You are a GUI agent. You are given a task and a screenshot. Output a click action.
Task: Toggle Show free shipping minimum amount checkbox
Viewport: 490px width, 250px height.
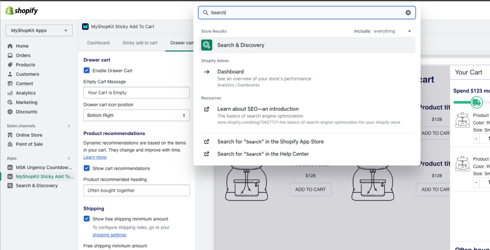87,219
